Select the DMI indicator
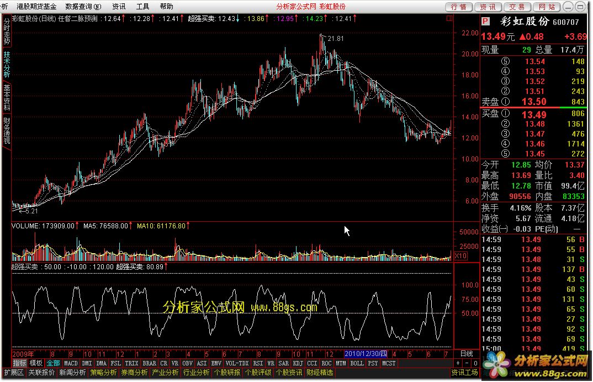 click(x=87, y=363)
